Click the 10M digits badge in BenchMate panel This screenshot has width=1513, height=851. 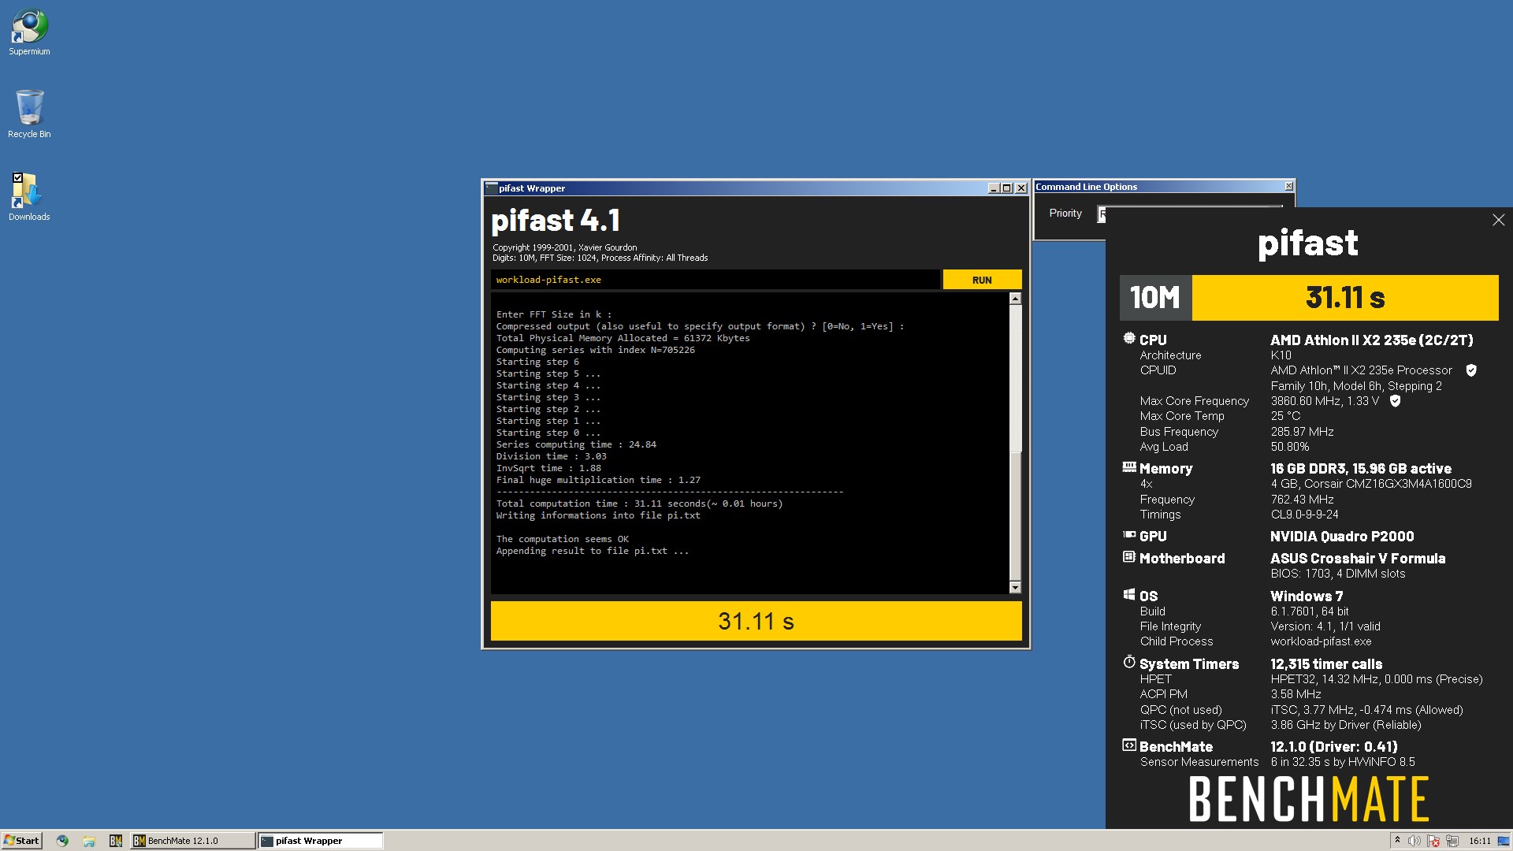[x=1155, y=298]
